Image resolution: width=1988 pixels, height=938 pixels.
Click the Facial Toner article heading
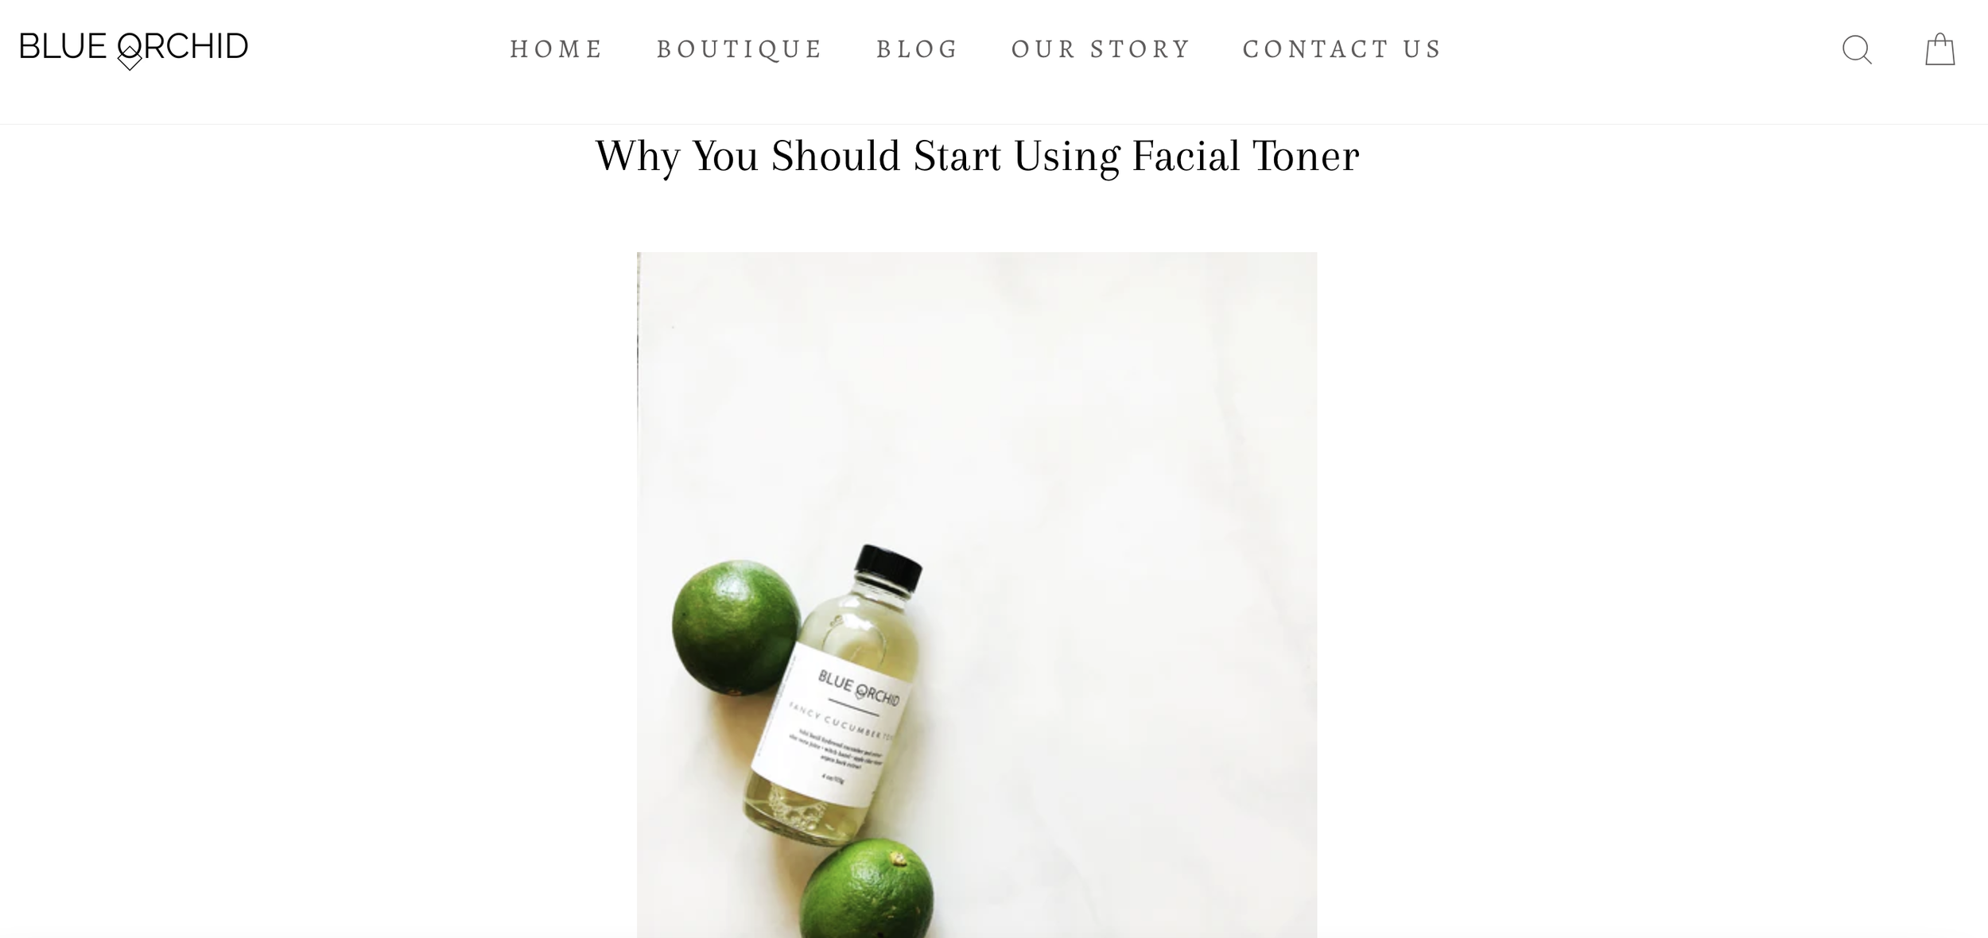click(977, 156)
